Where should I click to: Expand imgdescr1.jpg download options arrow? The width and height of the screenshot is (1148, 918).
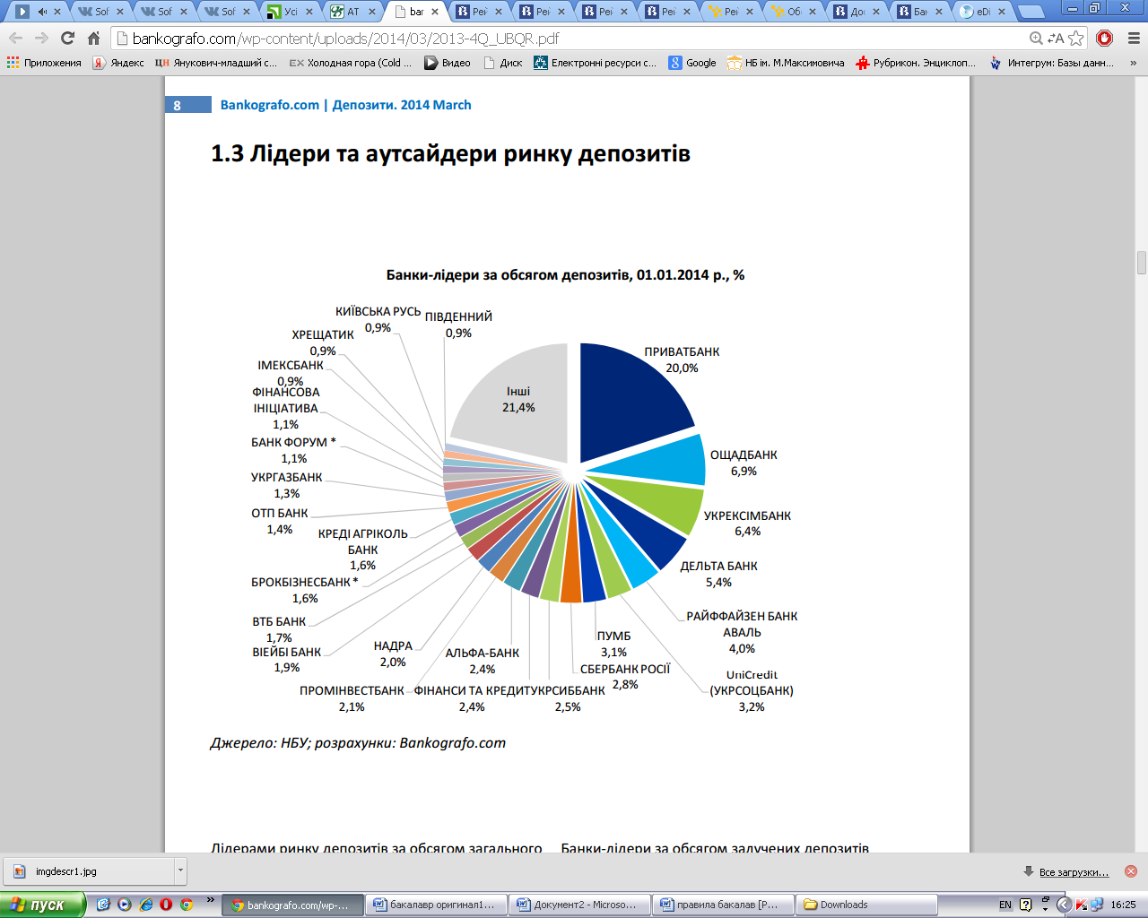[x=180, y=870]
